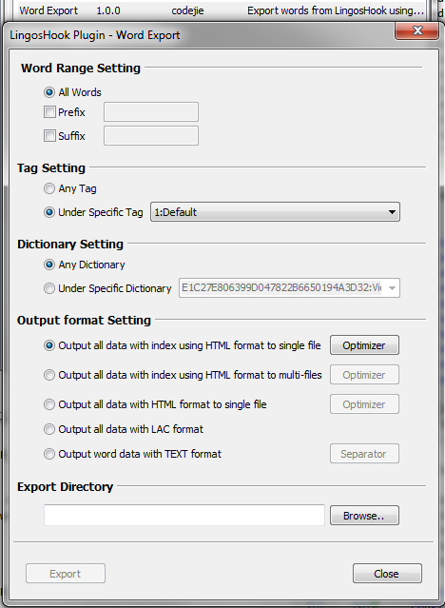Screen dimensions: 445x608
Task: Click the Export Directory path field
Action: coord(184,516)
